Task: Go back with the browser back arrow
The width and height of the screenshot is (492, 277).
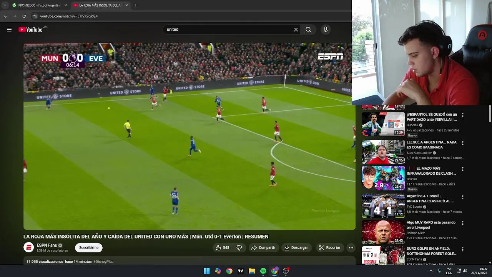Action: pos(5,16)
